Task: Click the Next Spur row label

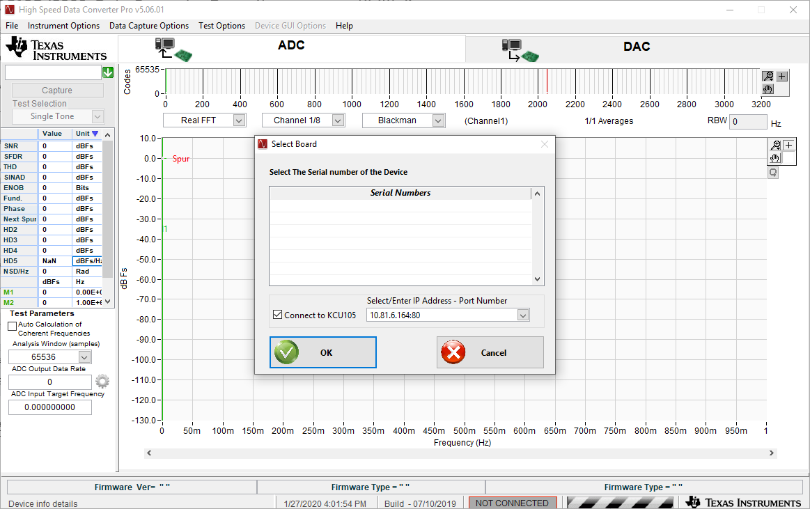Action: click(20, 219)
